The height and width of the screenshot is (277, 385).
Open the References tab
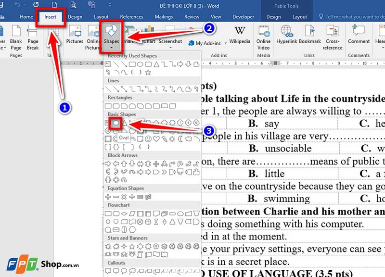point(131,17)
